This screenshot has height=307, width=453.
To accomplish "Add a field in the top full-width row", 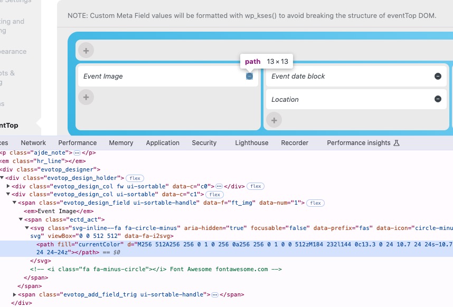I will pos(86,51).
